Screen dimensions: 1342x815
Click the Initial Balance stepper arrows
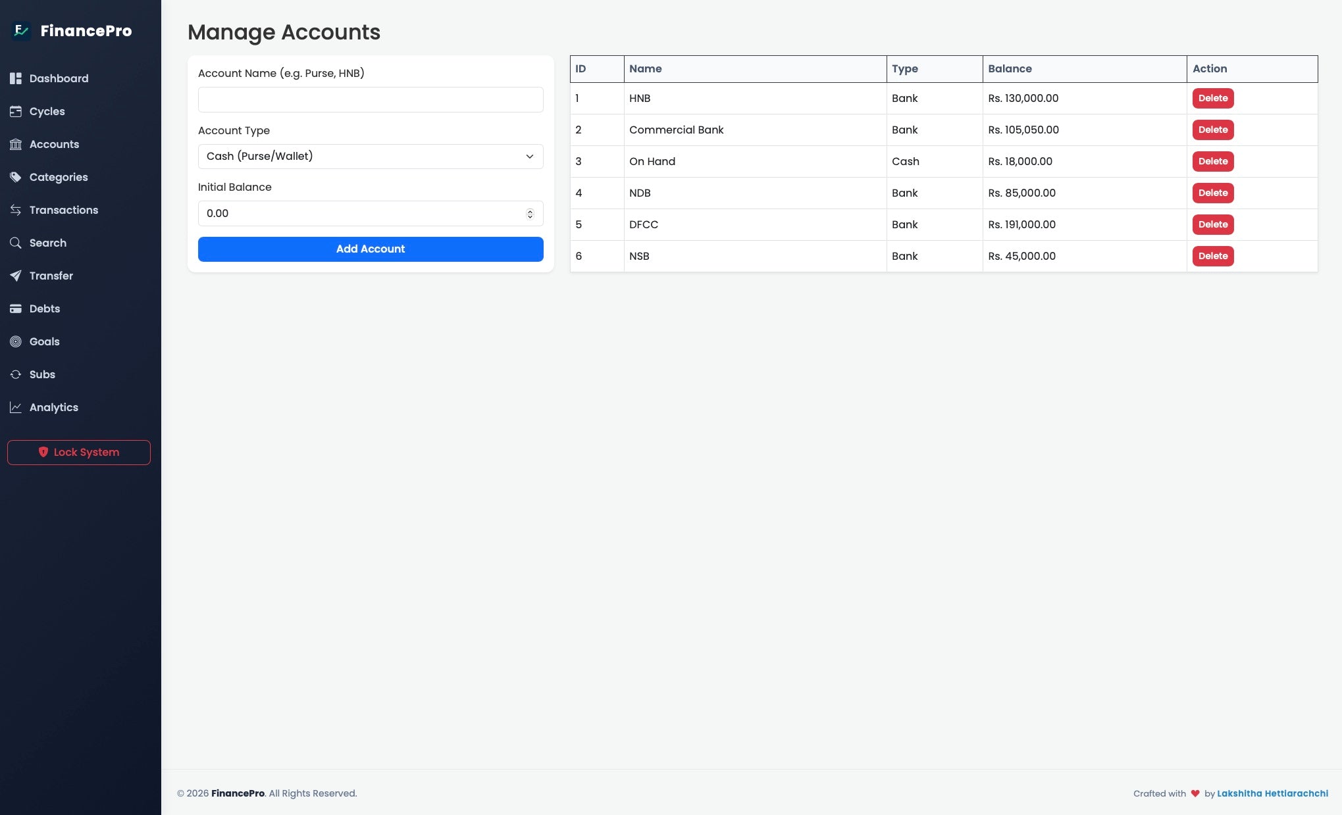click(530, 214)
